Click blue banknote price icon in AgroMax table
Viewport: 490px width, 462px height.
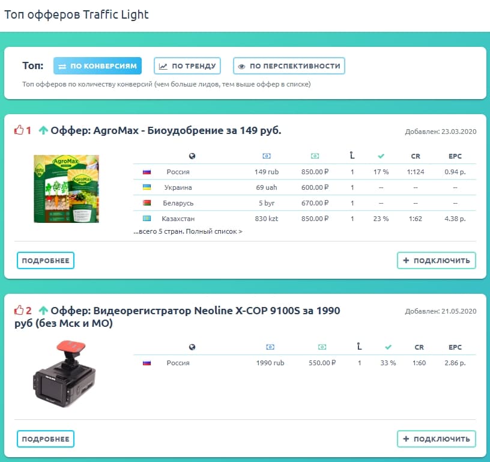pyautogui.click(x=267, y=156)
